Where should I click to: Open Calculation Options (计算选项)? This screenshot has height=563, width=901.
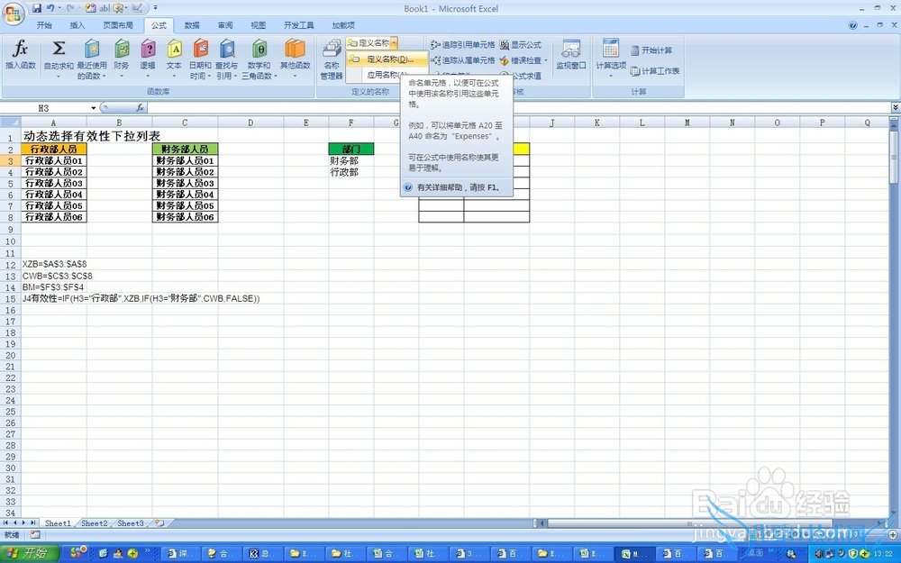pos(611,58)
